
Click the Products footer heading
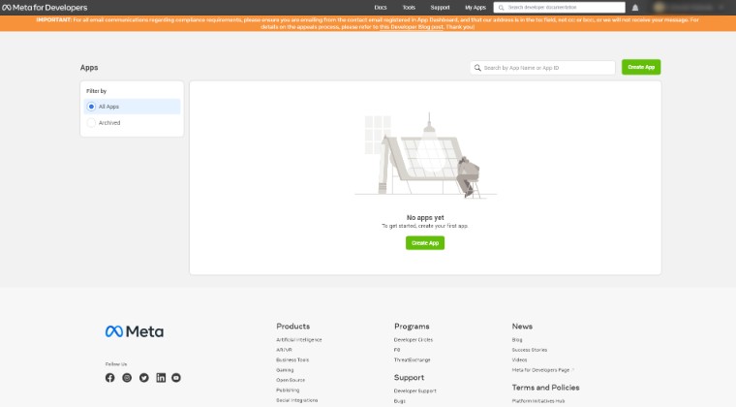292,327
